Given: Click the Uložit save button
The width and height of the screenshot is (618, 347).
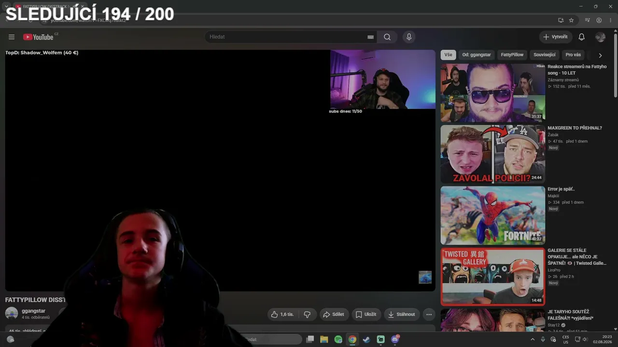Looking at the screenshot, I should point(366,314).
